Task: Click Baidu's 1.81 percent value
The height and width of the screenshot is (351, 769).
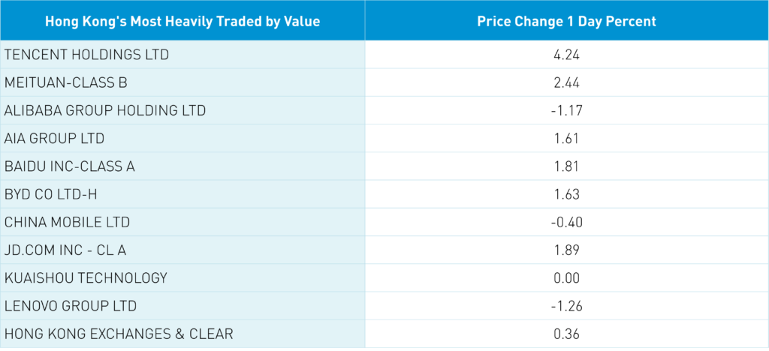Action: [x=567, y=166]
